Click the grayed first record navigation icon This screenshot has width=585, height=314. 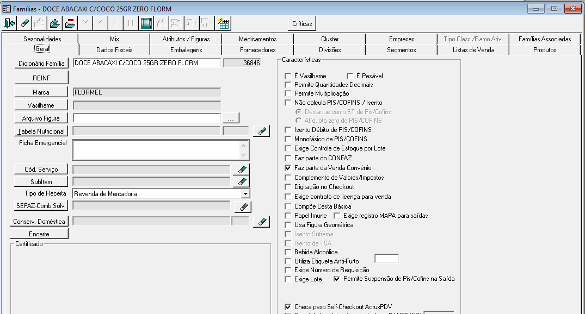(x=85, y=23)
